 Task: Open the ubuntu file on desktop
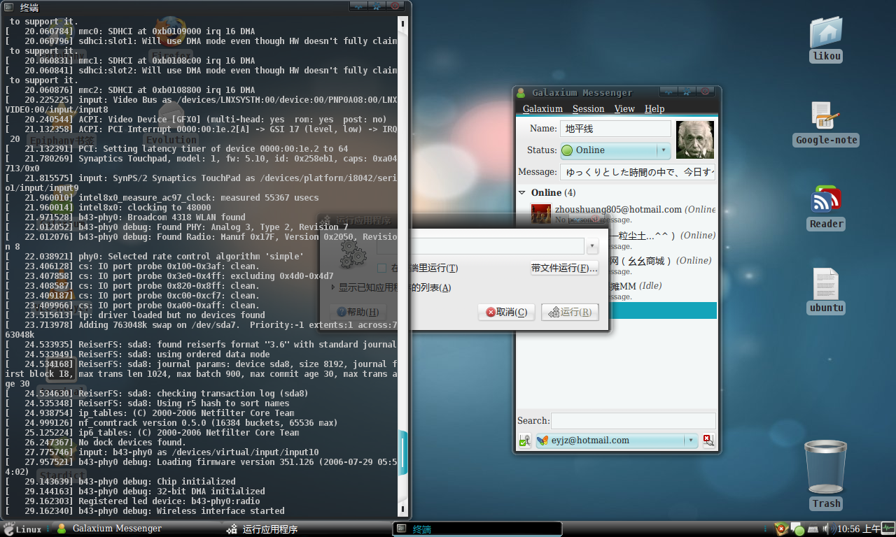point(826,284)
